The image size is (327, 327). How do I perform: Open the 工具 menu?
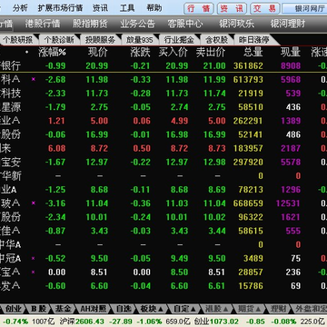pos(127,8)
